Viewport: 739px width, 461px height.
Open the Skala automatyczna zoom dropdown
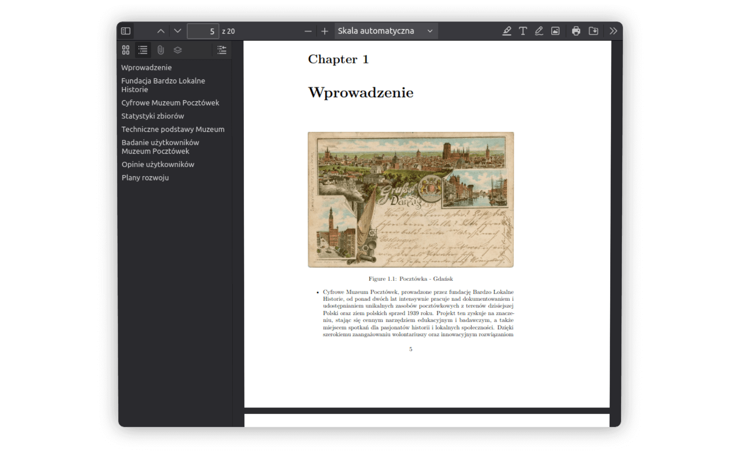(386, 31)
